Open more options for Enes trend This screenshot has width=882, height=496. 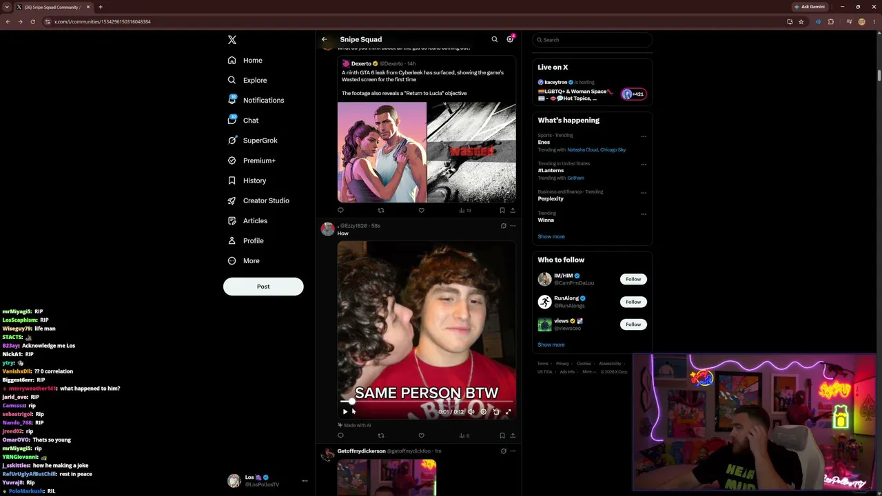pyautogui.click(x=644, y=136)
